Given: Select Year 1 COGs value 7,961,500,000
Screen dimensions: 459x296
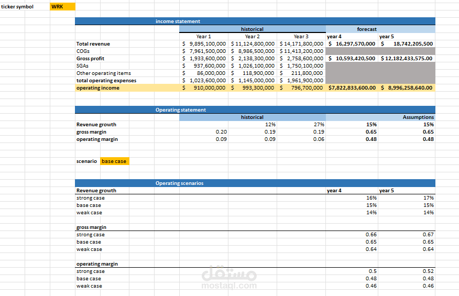Looking at the screenshot, I should pos(204,51).
